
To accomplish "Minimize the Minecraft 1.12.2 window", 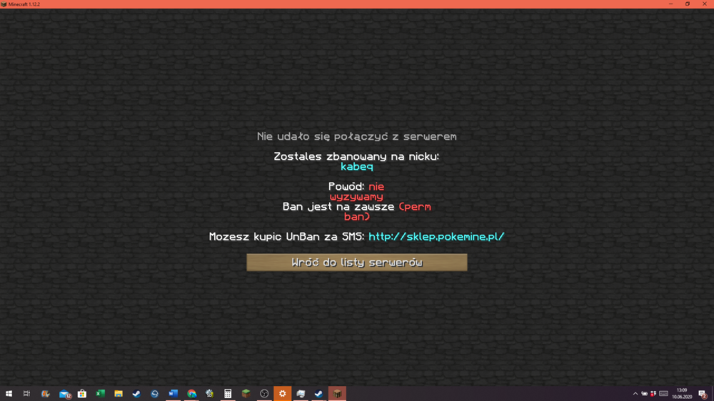I will point(670,4).
